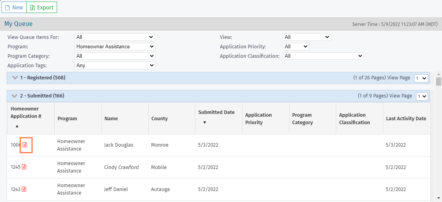Click the vertical scrollbar down arrow

tap(438, 198)
